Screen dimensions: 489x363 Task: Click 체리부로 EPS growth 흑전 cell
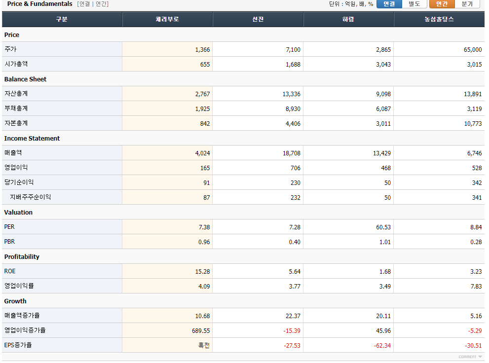point(204,345)
